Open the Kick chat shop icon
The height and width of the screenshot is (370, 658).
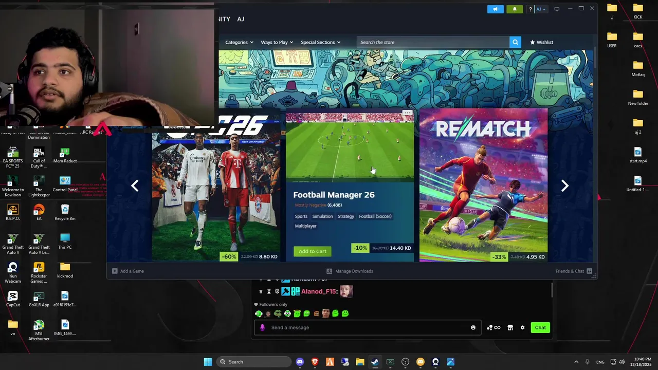point(510,327)
